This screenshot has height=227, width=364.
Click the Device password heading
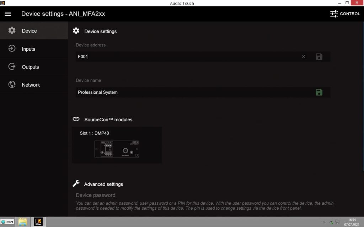coord(95,195)
